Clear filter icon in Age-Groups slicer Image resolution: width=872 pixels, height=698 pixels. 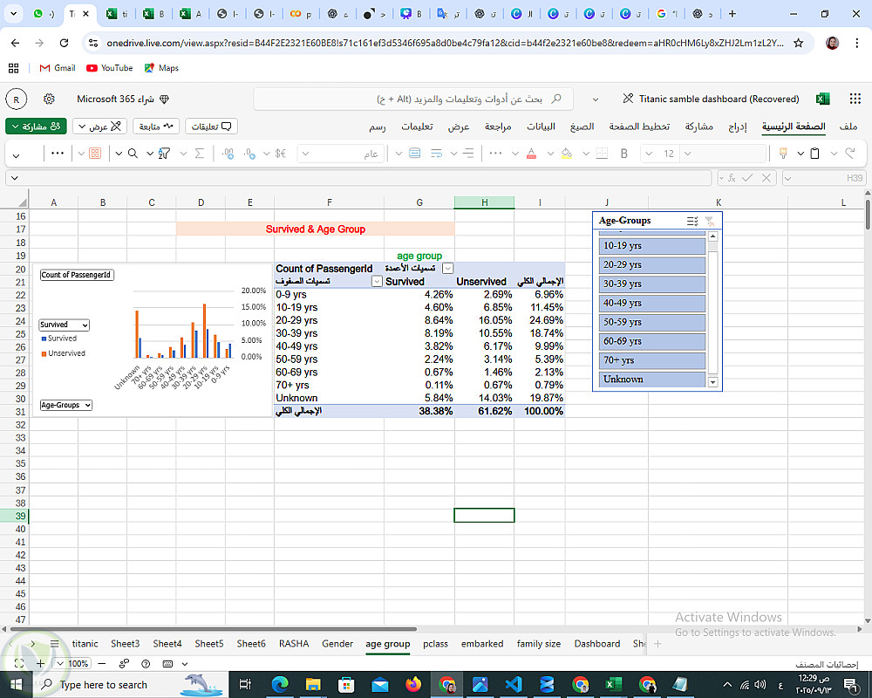(x=710, y=221)
